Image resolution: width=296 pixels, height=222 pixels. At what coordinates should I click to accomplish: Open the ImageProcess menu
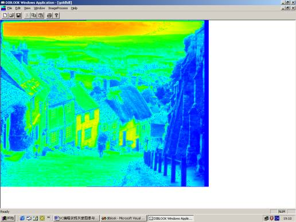click(58, 8)
